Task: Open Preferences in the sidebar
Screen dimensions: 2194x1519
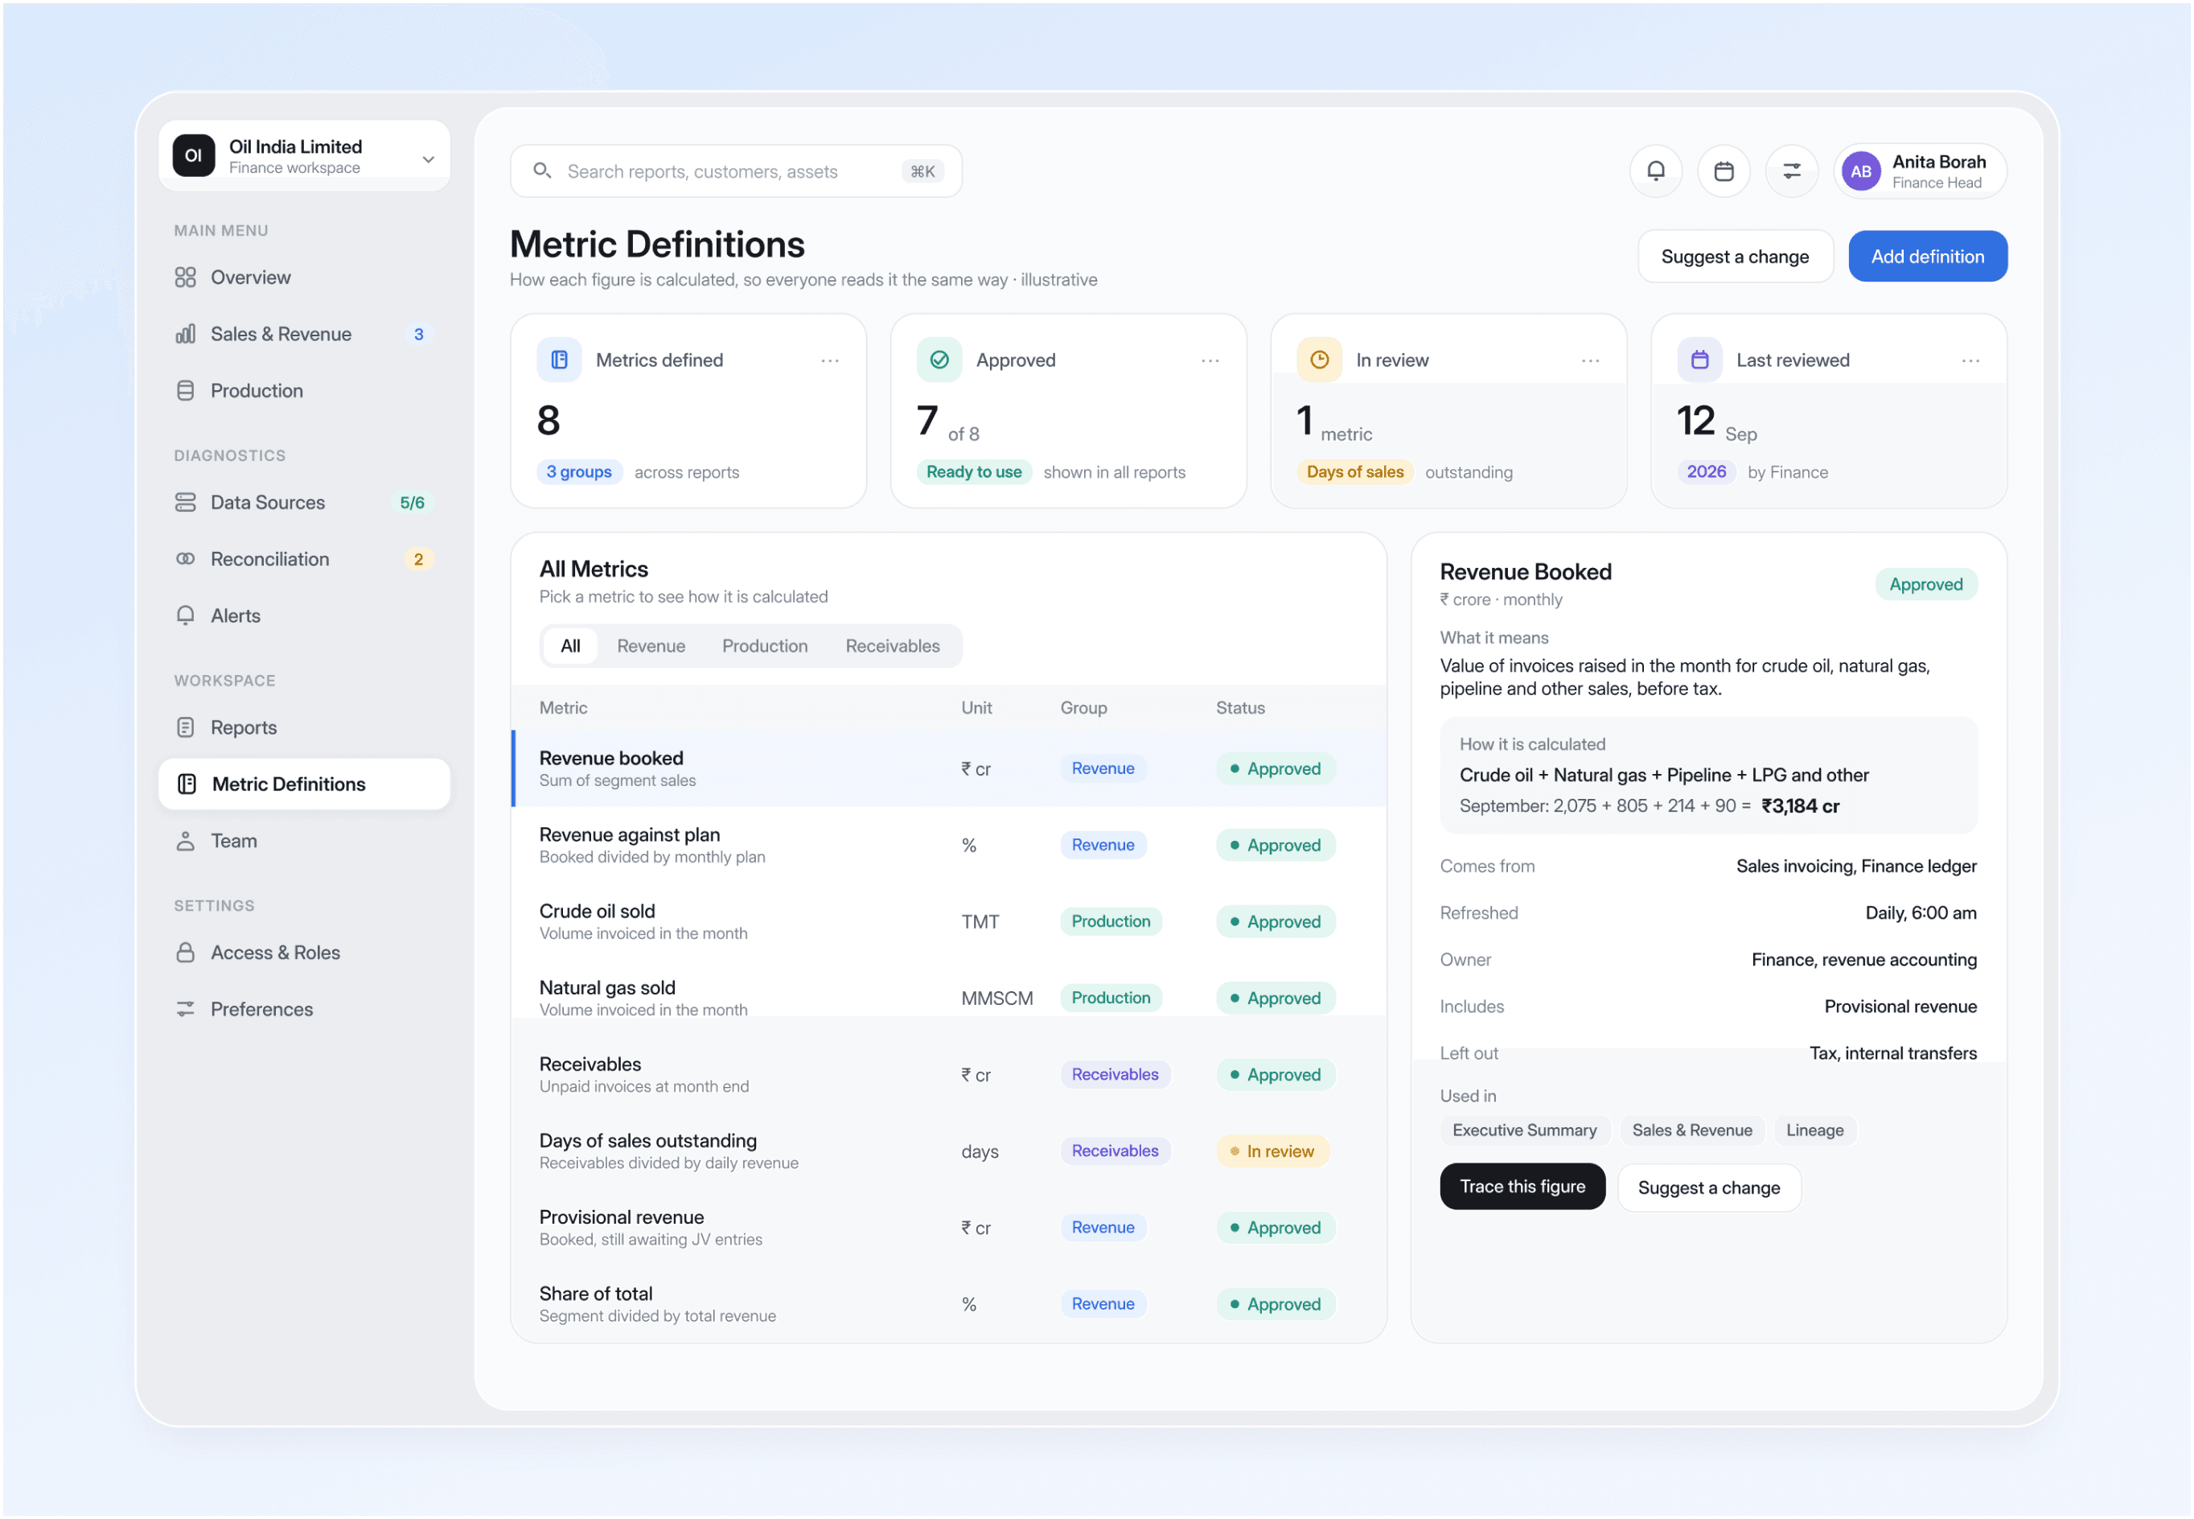Action: pyautogui.click(x=305, y=1009)
